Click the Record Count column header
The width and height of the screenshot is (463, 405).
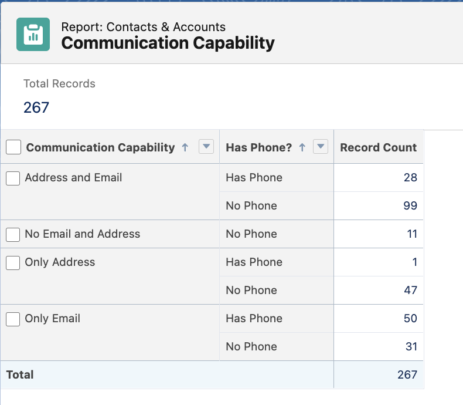pos(378,147)
